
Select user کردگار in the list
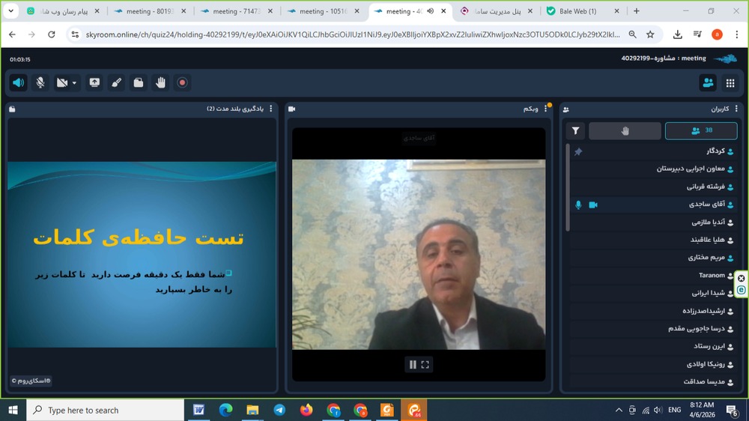tap(654, 151)
